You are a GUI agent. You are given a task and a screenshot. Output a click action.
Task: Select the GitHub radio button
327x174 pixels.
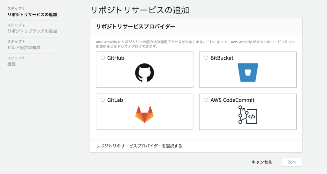[x=103, y=58]
